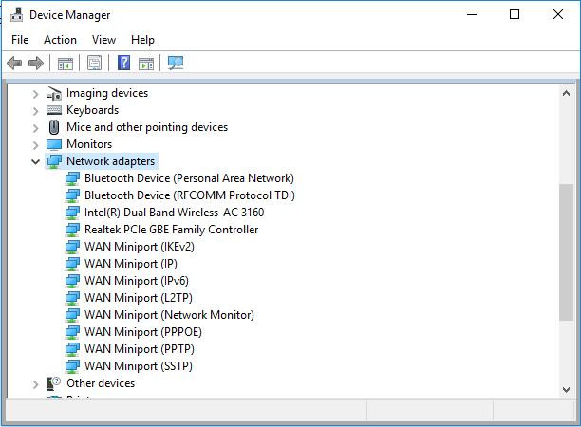Select Intel(R) Dual Band Wireless-AC 3160
The width and height of the screenshot is (581, 427).
(174, 213)
